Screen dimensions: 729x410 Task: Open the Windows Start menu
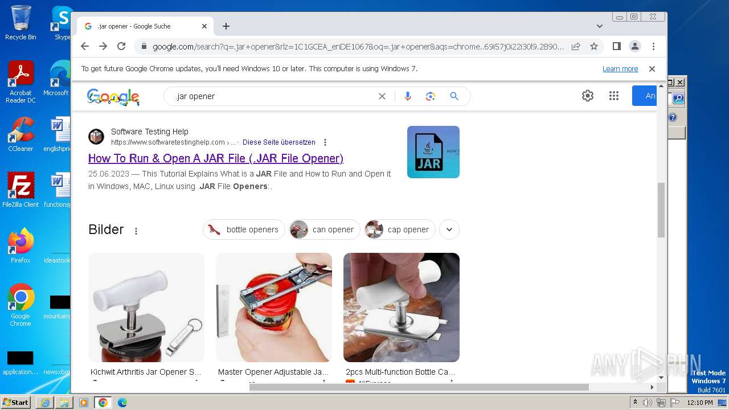tap(16, 402)
